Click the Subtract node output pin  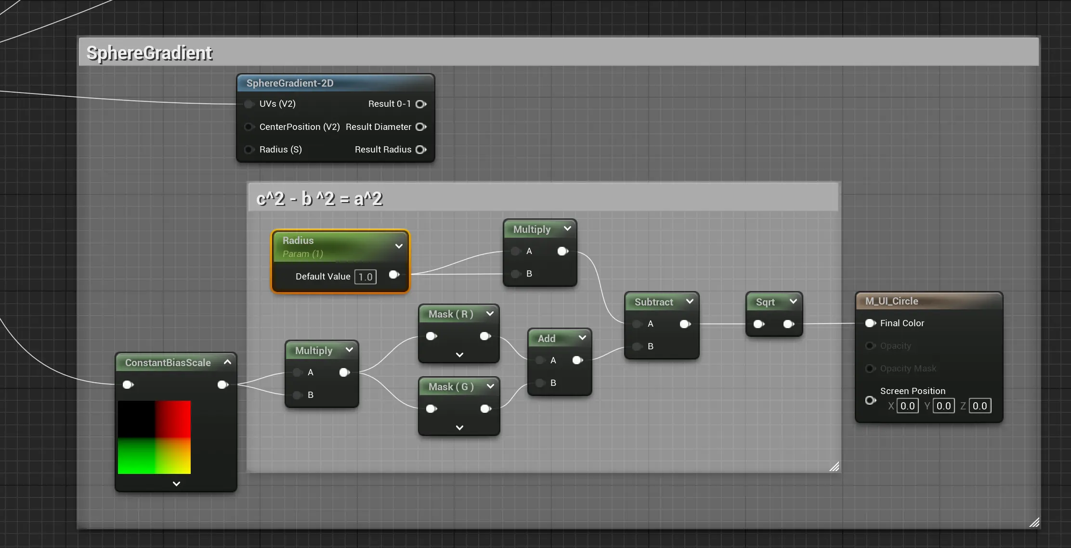pos(684,324)
